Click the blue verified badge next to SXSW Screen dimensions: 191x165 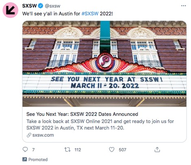pos(40,6)
